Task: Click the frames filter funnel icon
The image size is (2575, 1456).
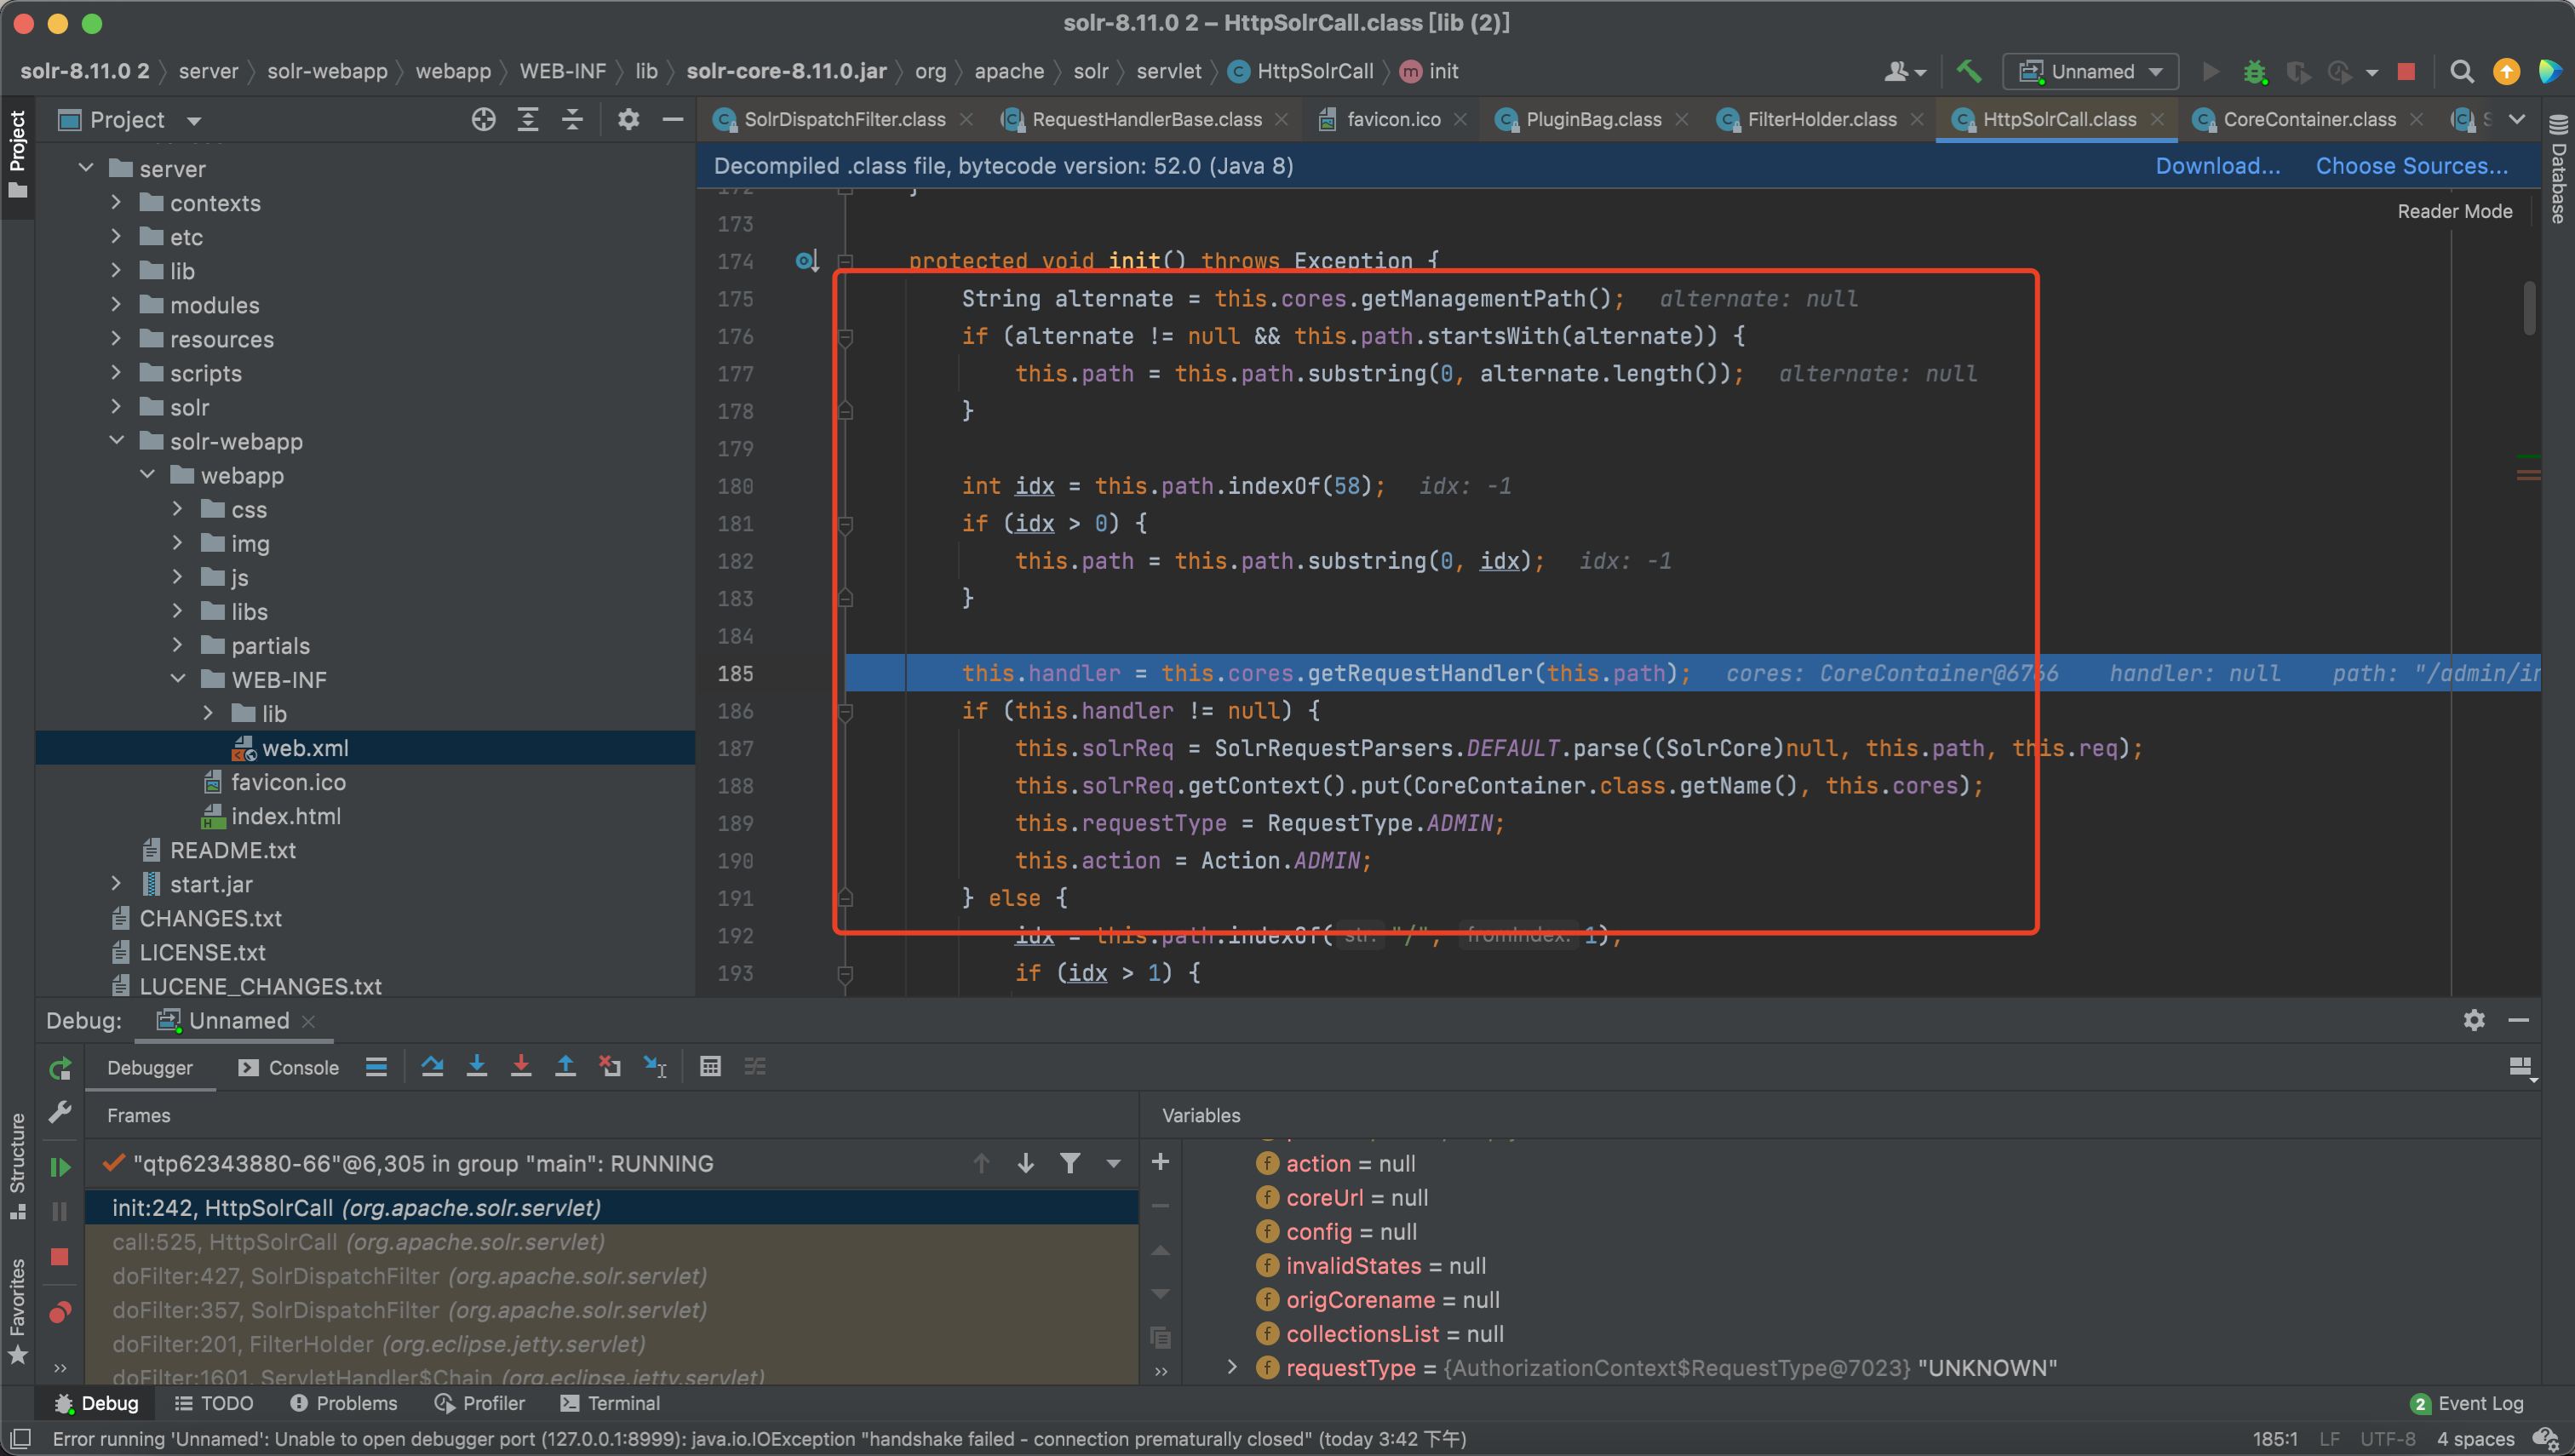Action: pos(1070,1163)
